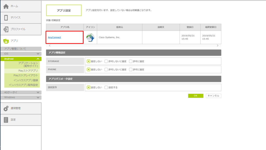
Task: Open 'Playストアレイアウト' menu item
Action: [x=26, y=75]
